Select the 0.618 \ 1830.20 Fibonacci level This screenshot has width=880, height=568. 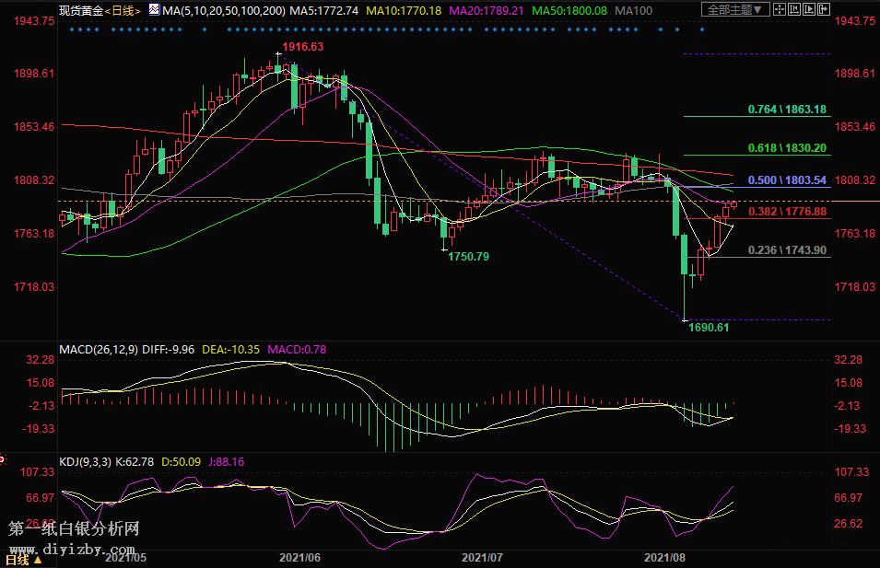786,148
